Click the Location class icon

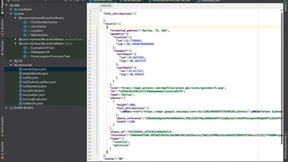(x=25, y=31)
